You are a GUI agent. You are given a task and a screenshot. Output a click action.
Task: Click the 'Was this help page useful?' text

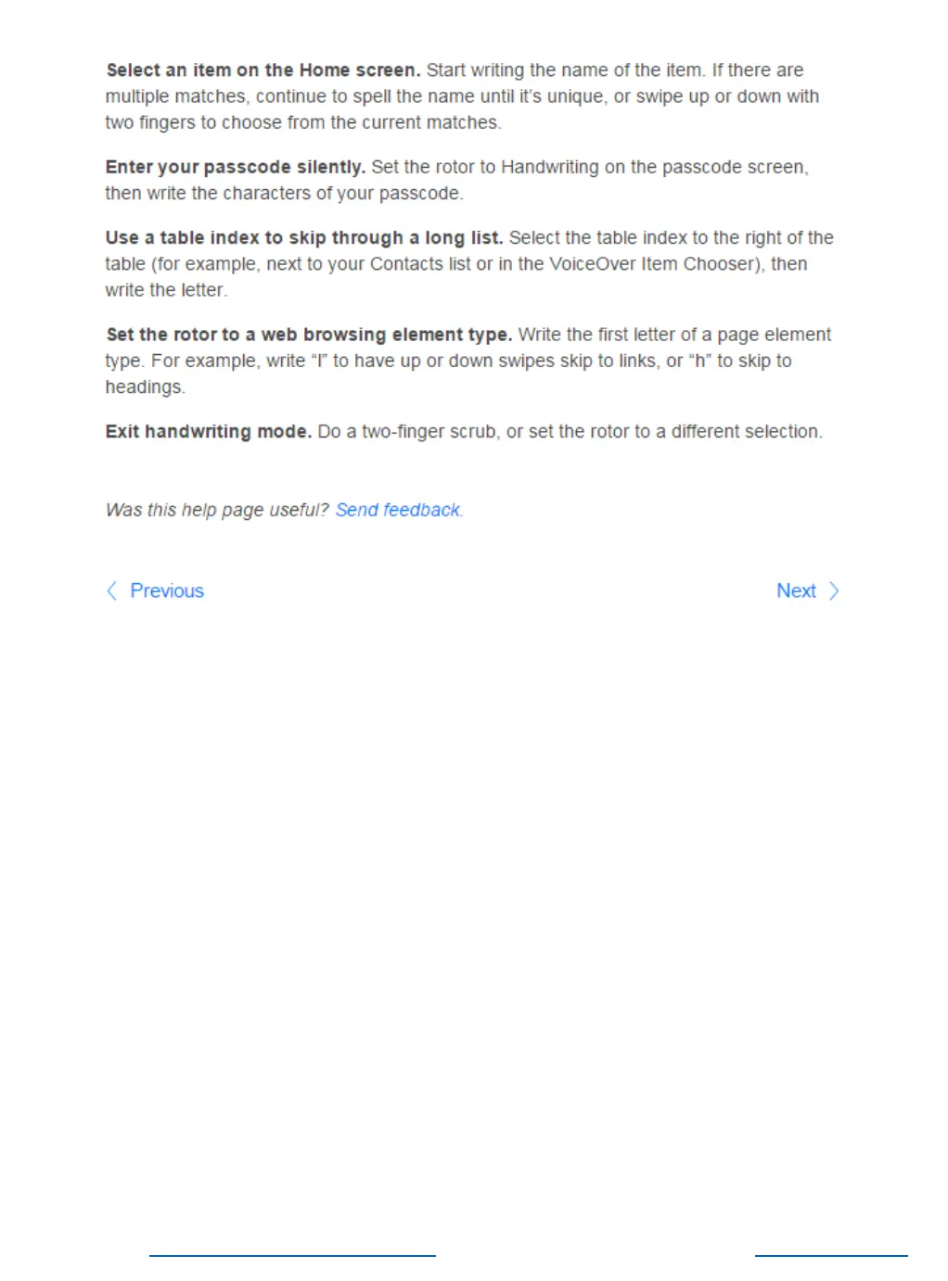point(217,510)
